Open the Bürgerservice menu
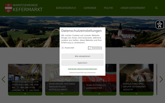The height and width of the screenshot is (103, 165). pos(66,8)
